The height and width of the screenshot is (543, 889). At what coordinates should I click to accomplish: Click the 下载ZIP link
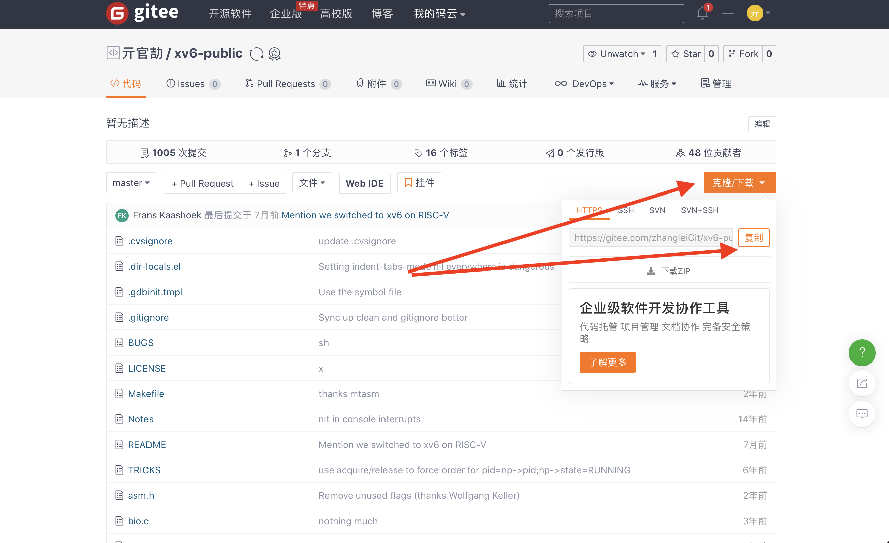click(668, 271)
